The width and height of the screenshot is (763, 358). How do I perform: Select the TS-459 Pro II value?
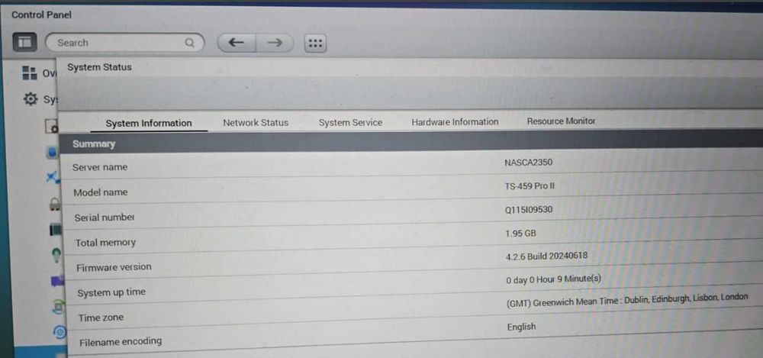click(x=530, y=186)
